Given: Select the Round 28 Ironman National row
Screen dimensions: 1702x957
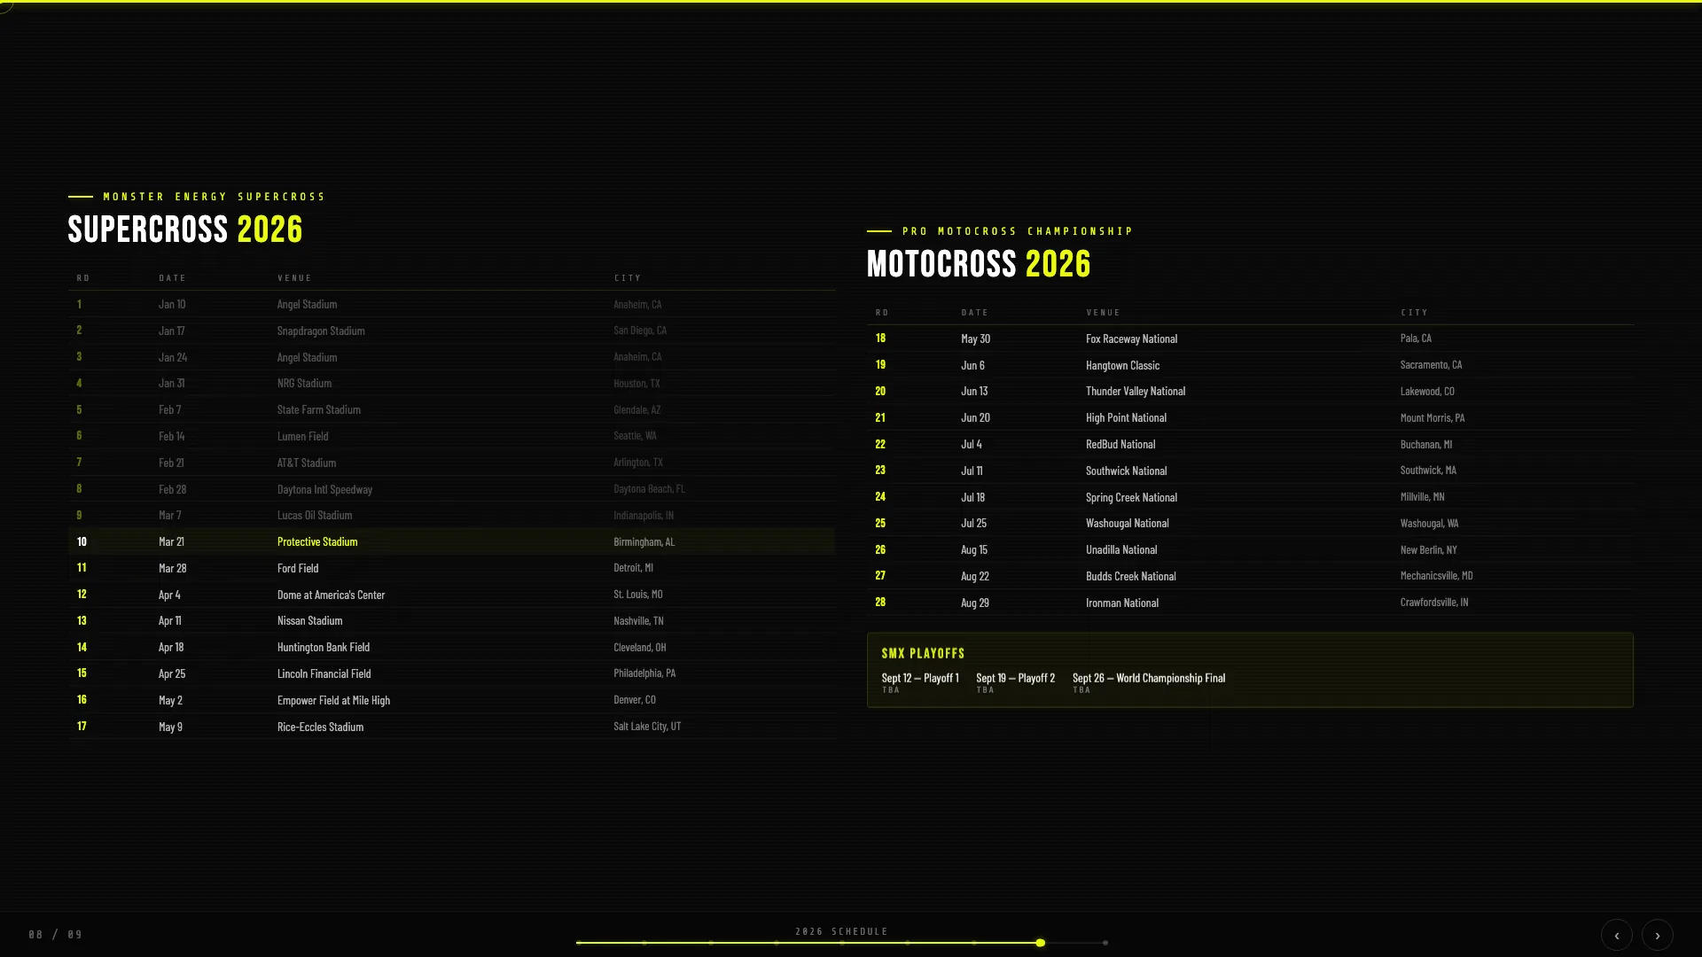Looking at the screenshot, I should 1241,602.
